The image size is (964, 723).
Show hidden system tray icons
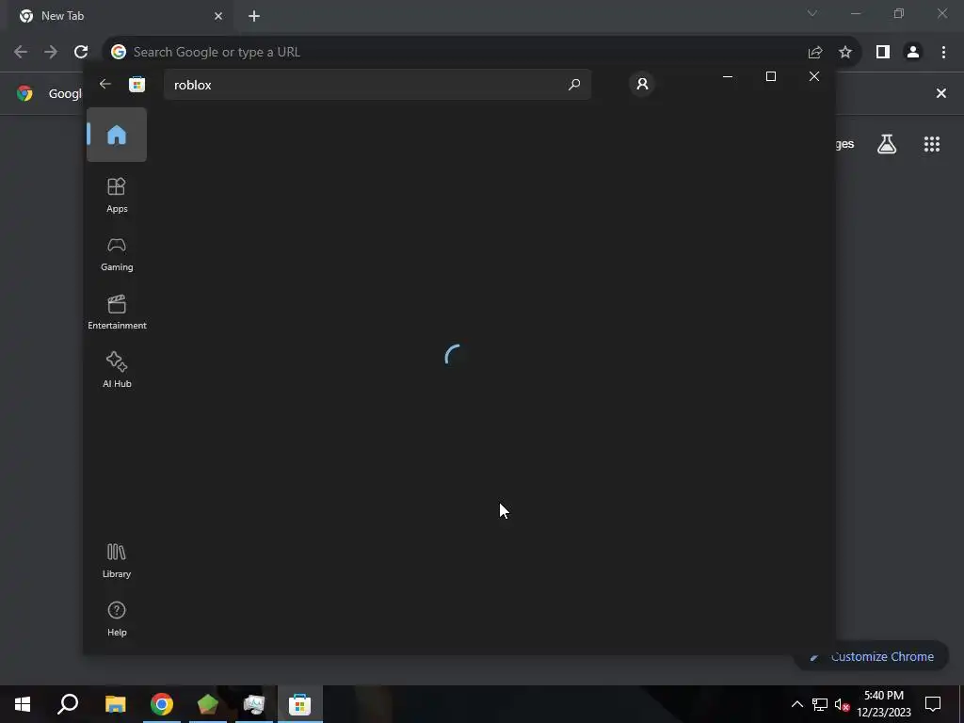click(x=796, y=704)
